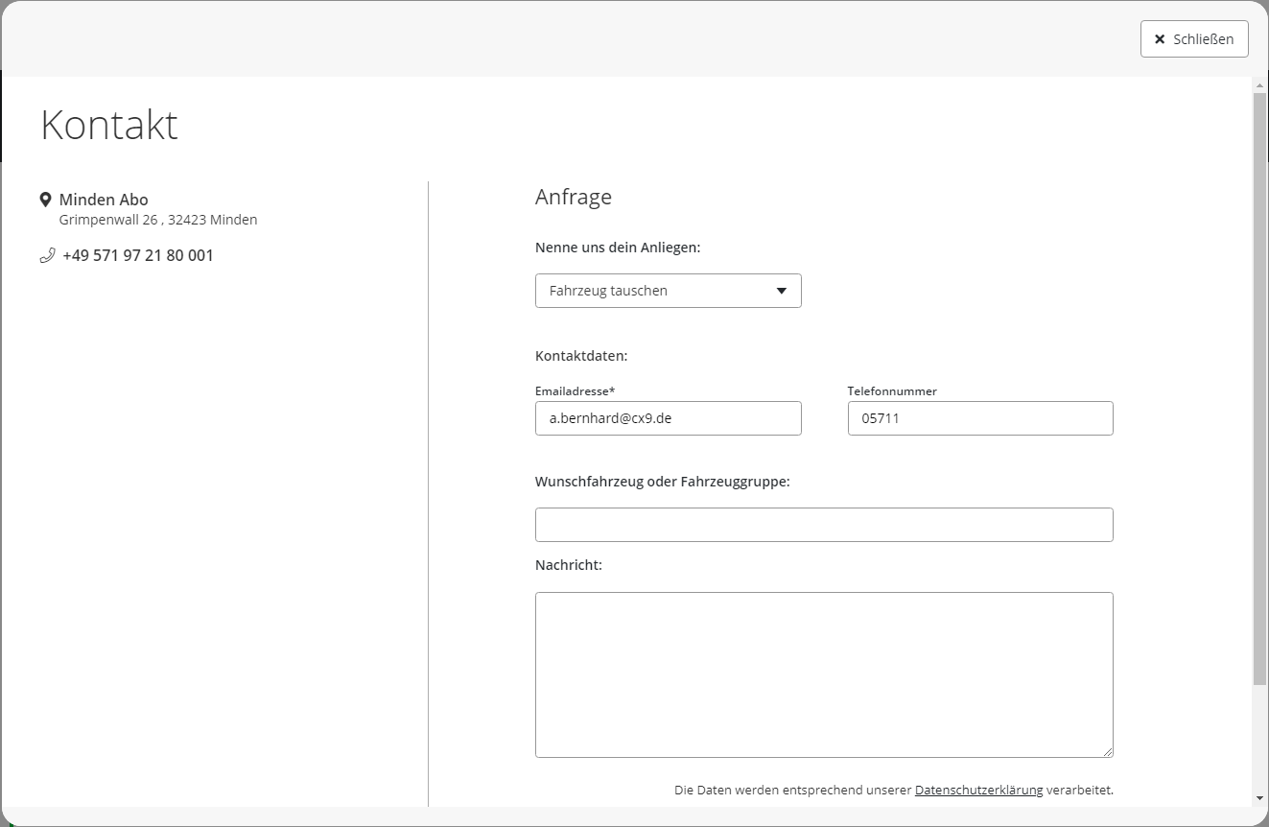This screenshot has height=827, width=1269.
Task: Click the phone handset icon
Action: tap(47, 255)
